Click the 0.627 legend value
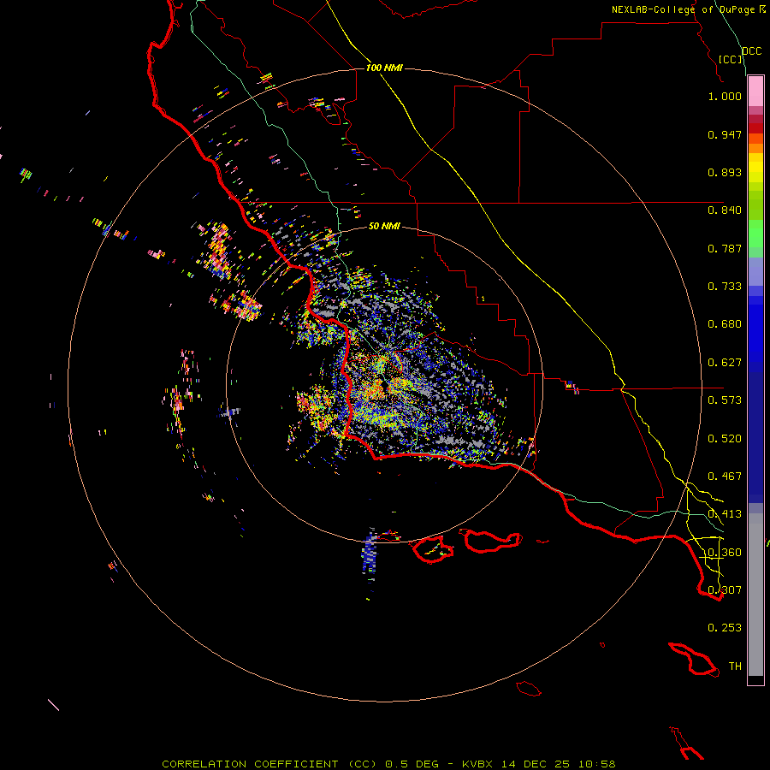The image size is (770, 770). (x=725, y=363)
